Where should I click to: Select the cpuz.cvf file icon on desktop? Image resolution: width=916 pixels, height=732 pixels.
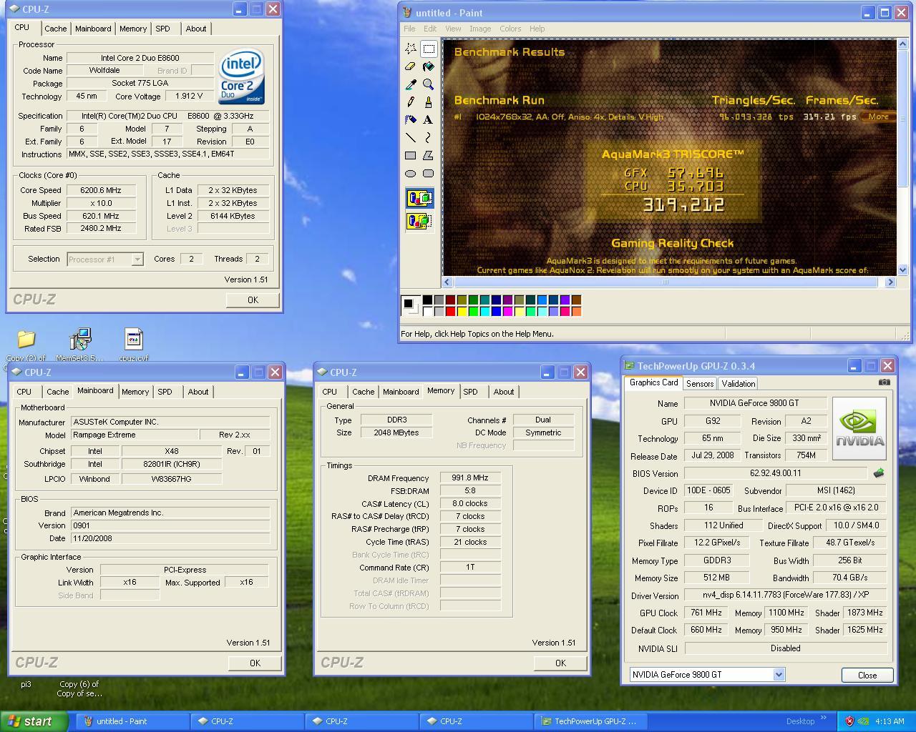point(134,344)
